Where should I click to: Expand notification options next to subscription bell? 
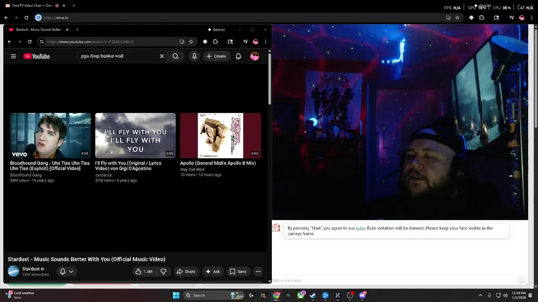coord(71,271)
